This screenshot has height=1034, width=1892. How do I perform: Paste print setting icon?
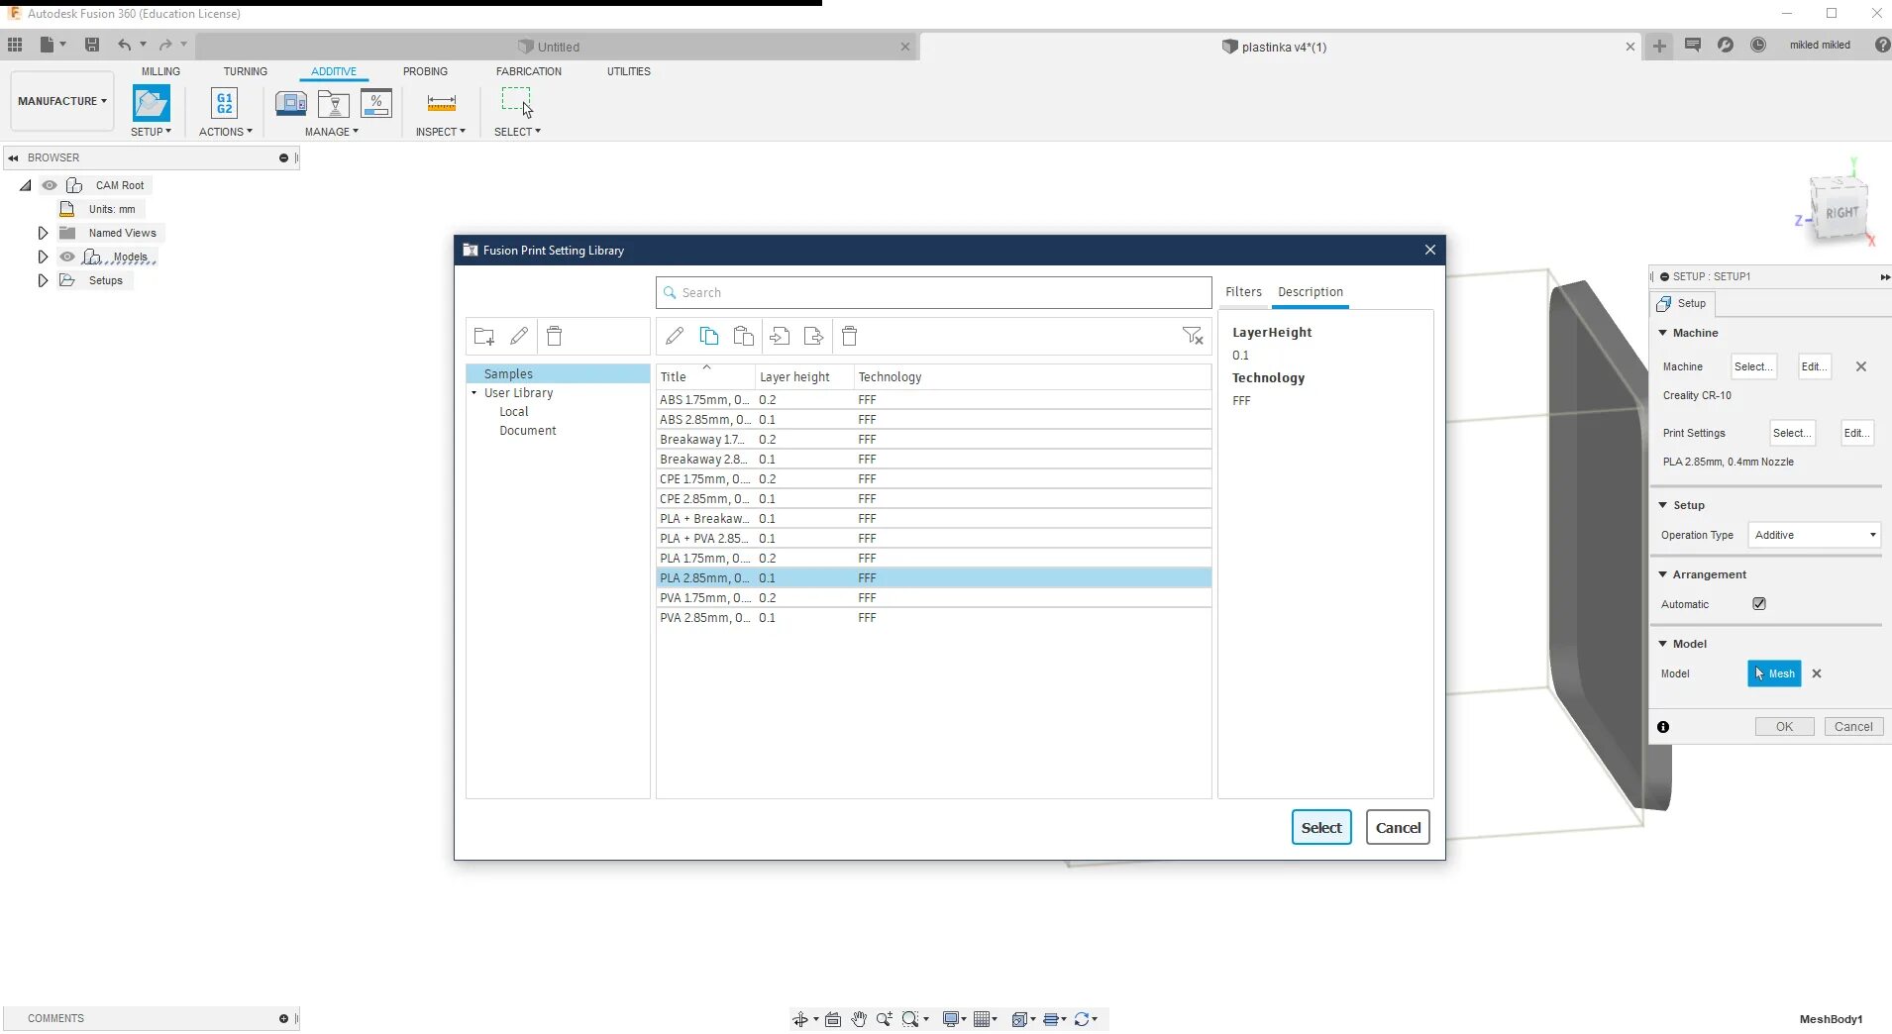coord(744,337)
